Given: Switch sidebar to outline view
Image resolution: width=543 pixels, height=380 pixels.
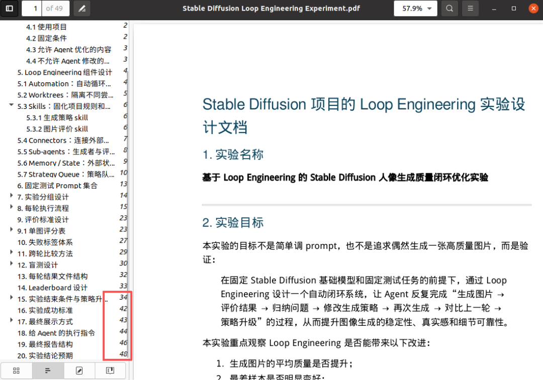Looking at the screenshot, I should [x=48, y=370].
